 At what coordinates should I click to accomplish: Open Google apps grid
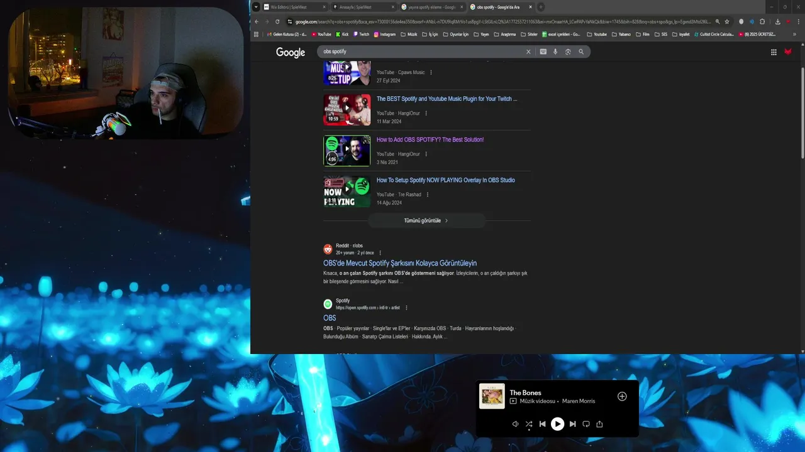pos(774,52)
